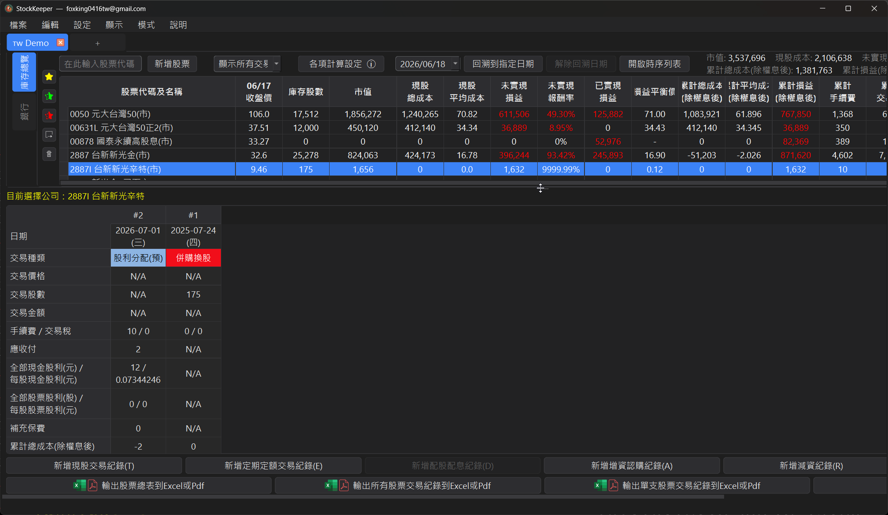
Task: Click the 未實現報酬率 column header
Action: tap(561, 92)
